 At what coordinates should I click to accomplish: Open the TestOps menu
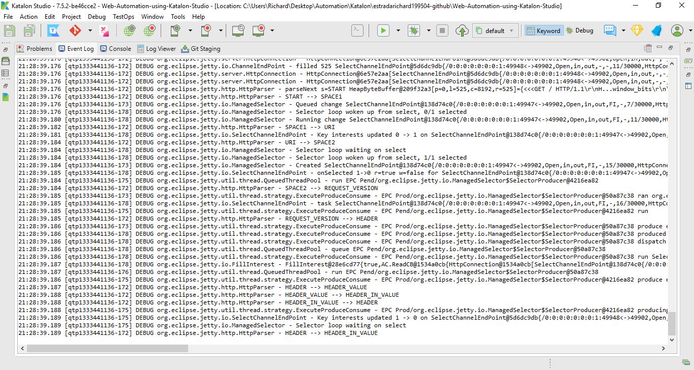[x=124, y=17]
